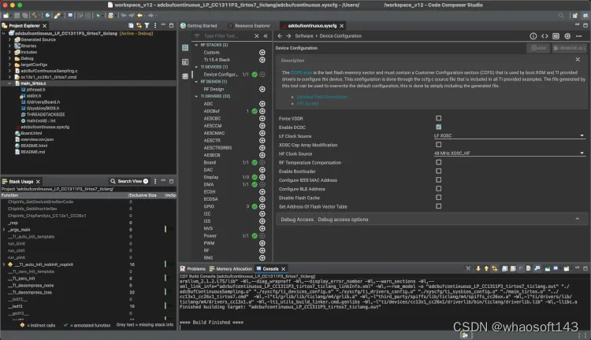This screenshot has width=591, height=340.
Task: Expand Generated Source folder in Project Explorer
Action: click(x=9, y=39)
